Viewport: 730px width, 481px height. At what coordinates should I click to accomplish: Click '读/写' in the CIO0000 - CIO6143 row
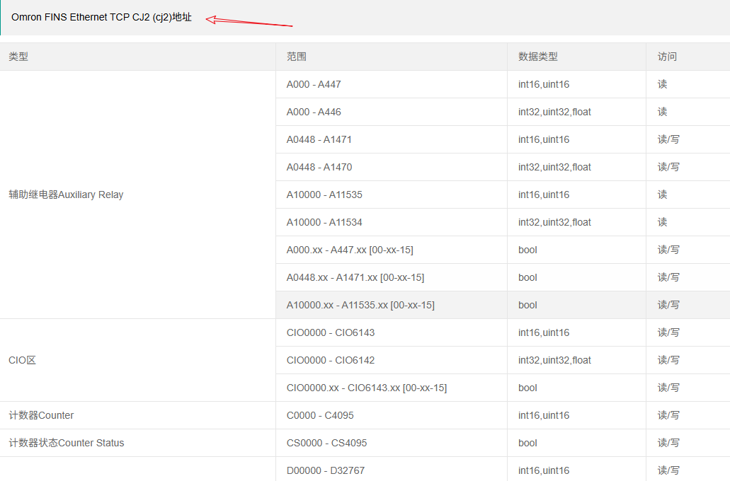(668, 332)
